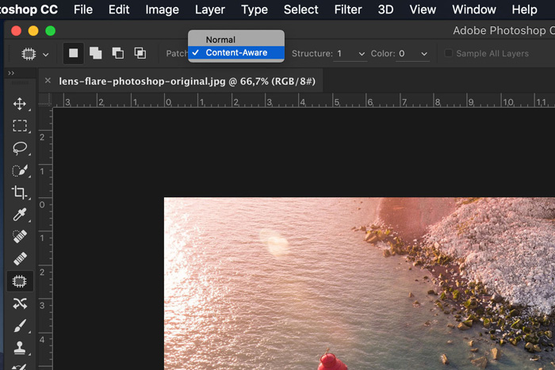Select the Clone Stamp tool
The width and height of the screenshot is (555, 370).
click(20, 348)
